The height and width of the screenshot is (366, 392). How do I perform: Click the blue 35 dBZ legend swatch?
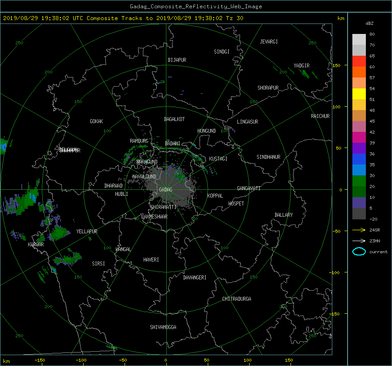359,159
